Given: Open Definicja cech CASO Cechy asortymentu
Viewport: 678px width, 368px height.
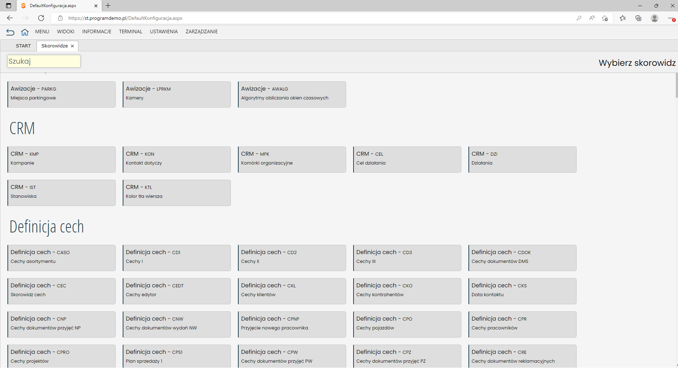Looking at the screenshot, I should [61, 258].
